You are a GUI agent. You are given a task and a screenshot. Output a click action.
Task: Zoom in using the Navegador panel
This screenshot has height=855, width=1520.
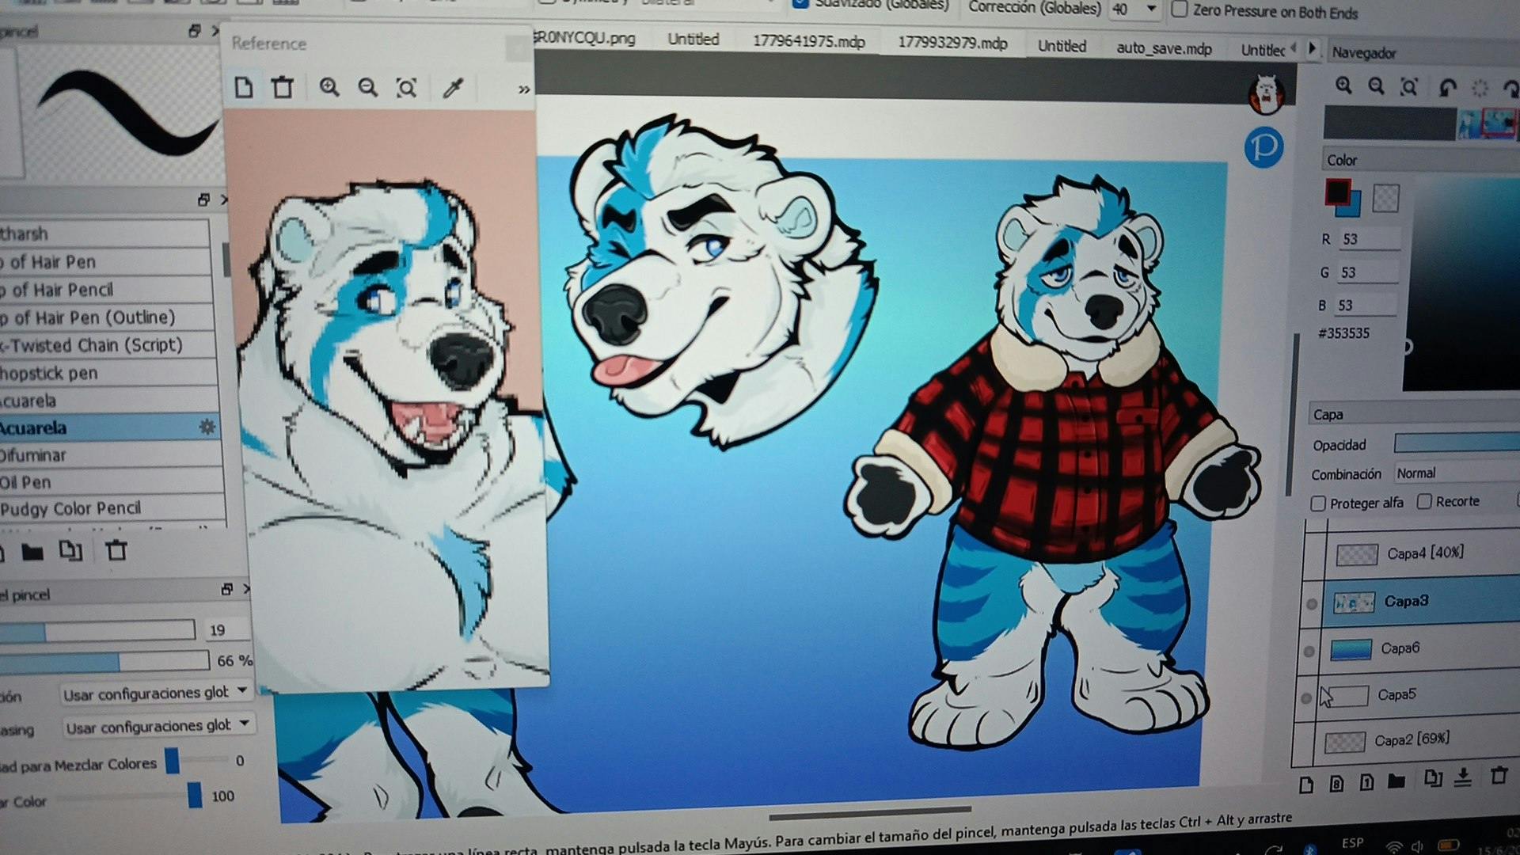click(x=1343, y=85)
